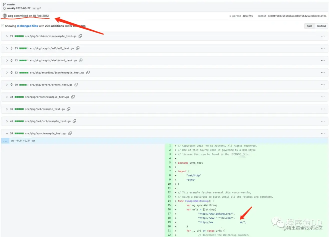The image size is (329, 237).
Task: Switch diff view to Split
Action: [x=309, y=26]
